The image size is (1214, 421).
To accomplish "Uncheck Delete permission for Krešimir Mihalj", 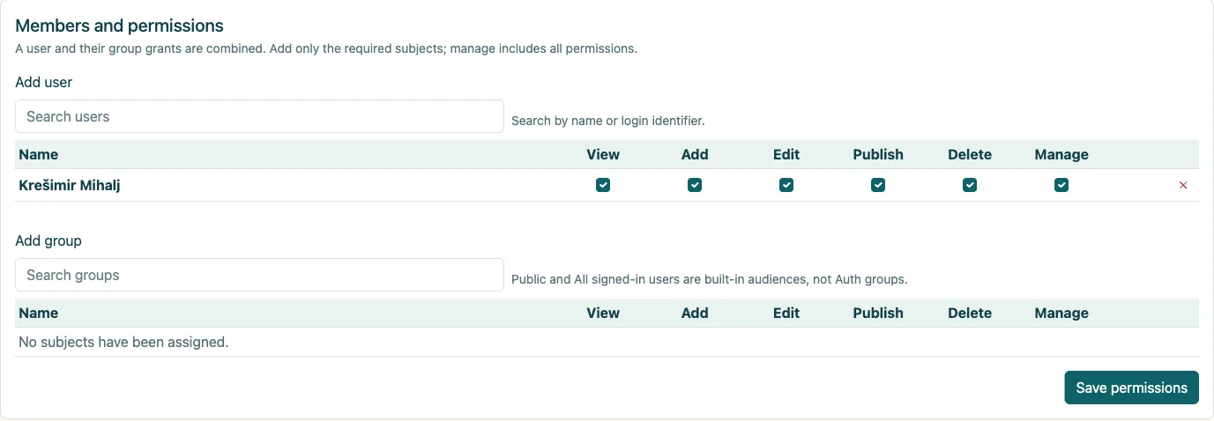I will point(970,185).
